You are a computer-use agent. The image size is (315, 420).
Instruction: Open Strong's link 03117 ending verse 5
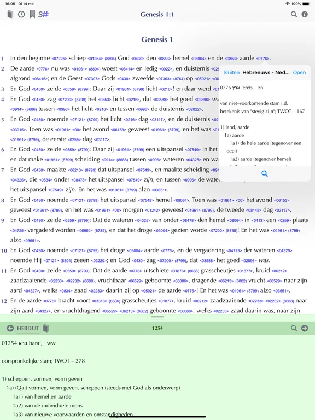102,139
